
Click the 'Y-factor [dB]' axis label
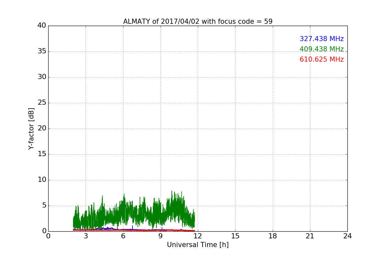(31, 128)
